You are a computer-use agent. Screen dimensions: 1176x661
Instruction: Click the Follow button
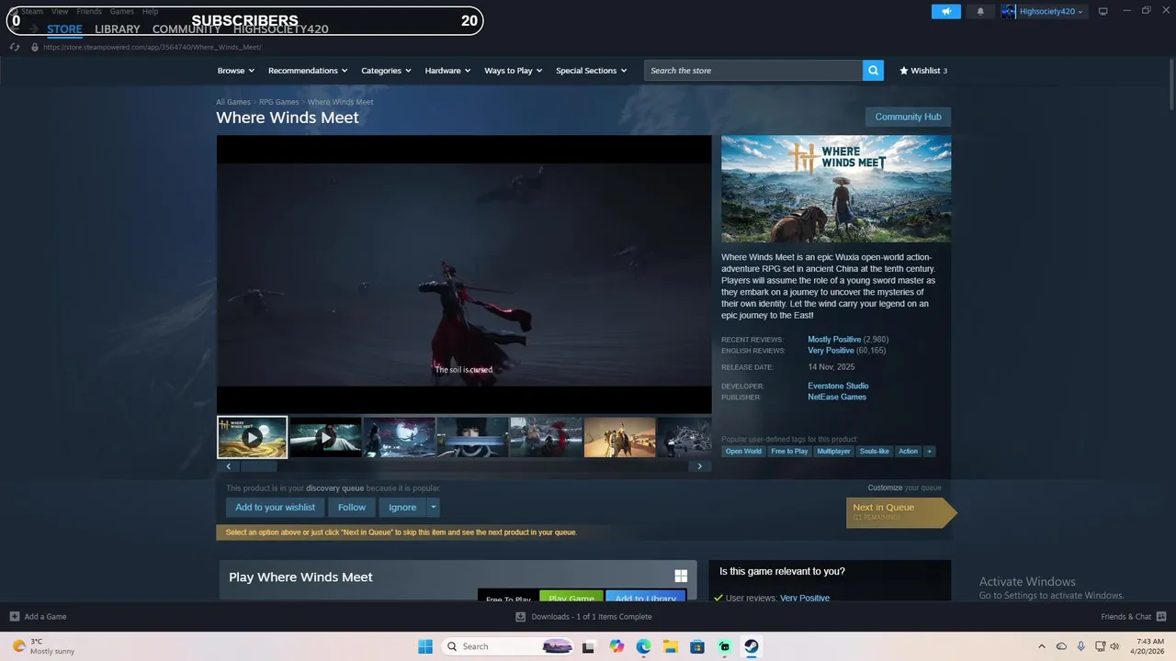click(x=352, y=507)
